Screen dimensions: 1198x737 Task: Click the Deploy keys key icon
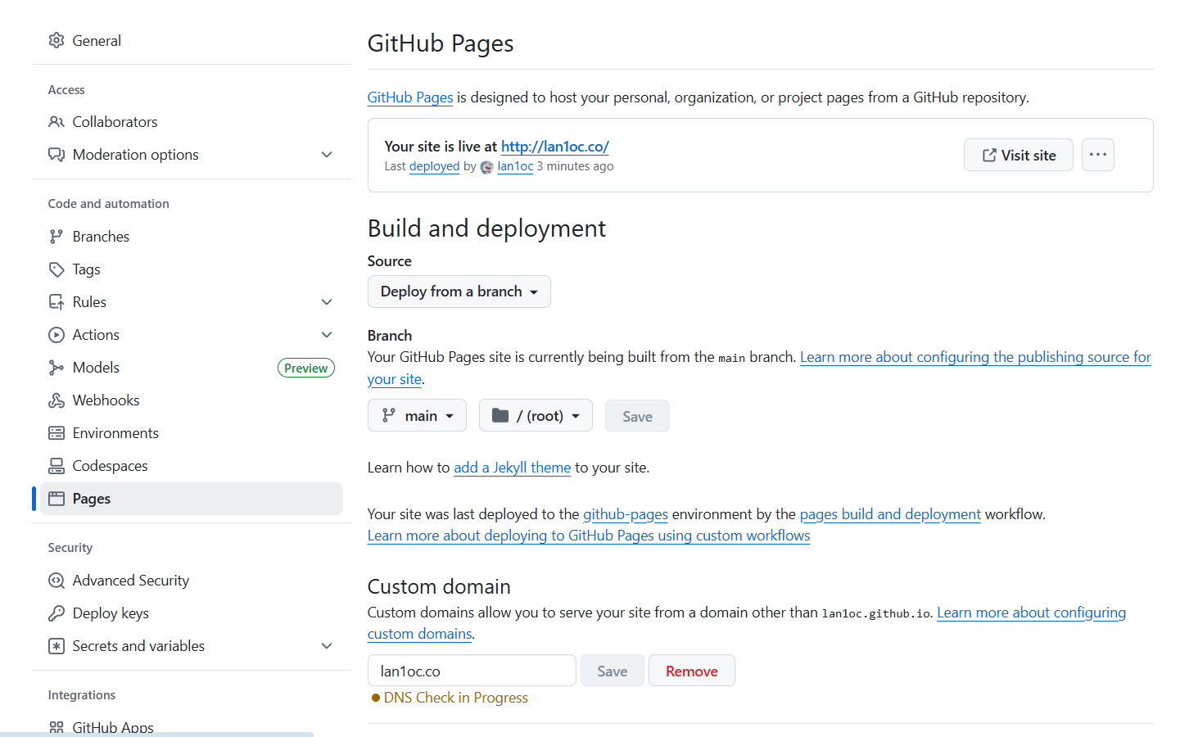click(x=57, y=613)
